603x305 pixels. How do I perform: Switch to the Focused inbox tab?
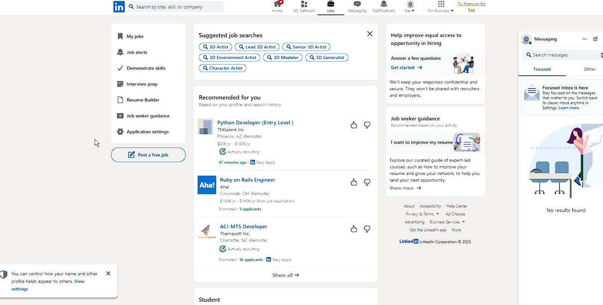tap(542, 70)
